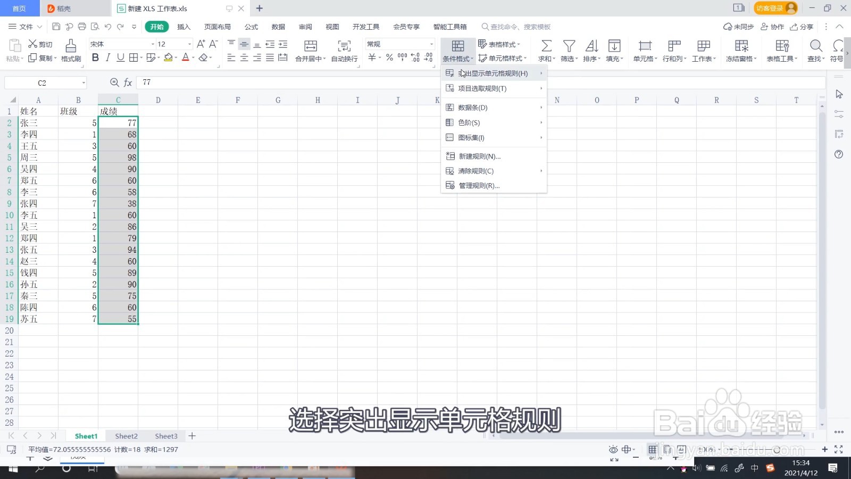Screen dimensions: 851x479
Task: Switch to 数据 ribbon tab
Action: pyautogui.click(x=278, y=27)
